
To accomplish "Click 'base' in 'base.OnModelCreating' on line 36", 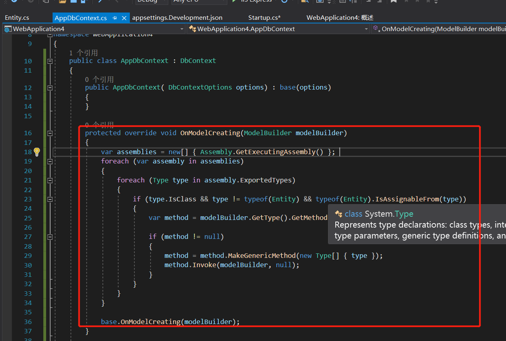I will coord(109,322).
